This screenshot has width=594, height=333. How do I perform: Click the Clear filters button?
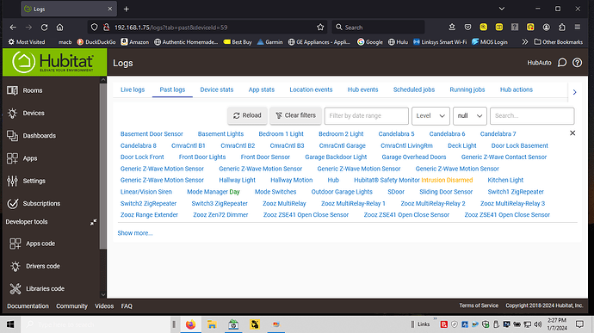[x=295, y=115]
